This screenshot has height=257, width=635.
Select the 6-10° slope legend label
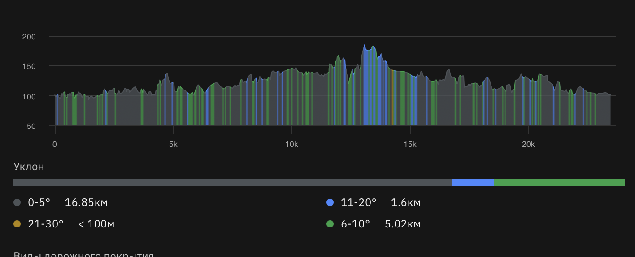pyautogui.click(x=356, y=224)
